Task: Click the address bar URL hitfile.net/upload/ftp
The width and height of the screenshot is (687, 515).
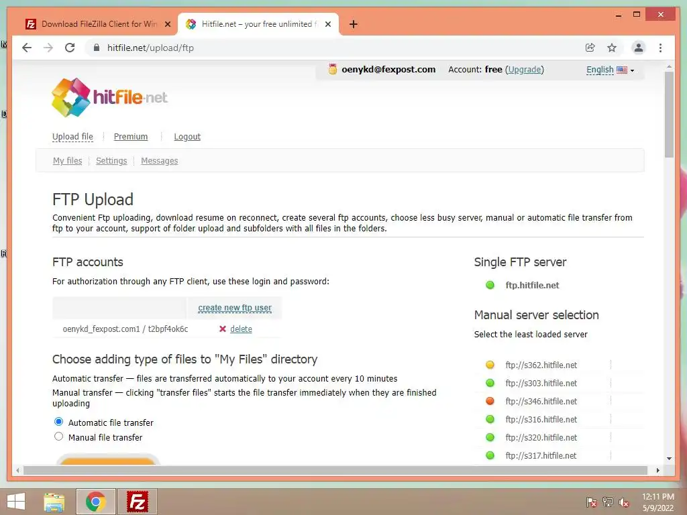Action: [150, 48]
